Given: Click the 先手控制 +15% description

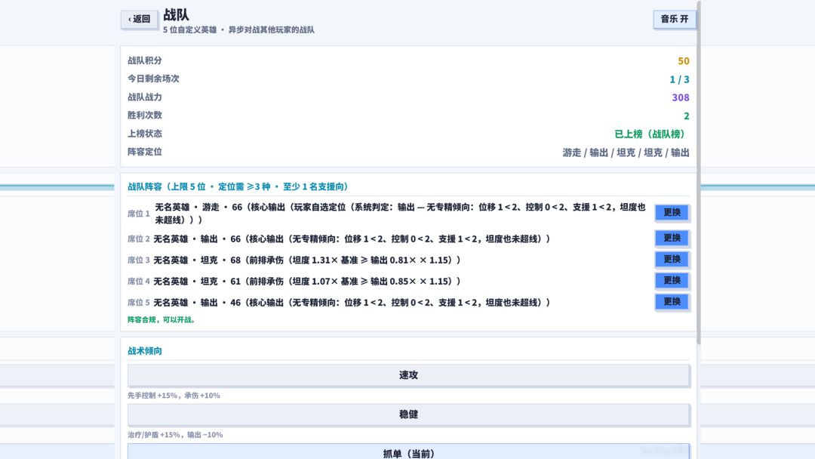Looking at the screenshot, I should click(x=174, y=396).
